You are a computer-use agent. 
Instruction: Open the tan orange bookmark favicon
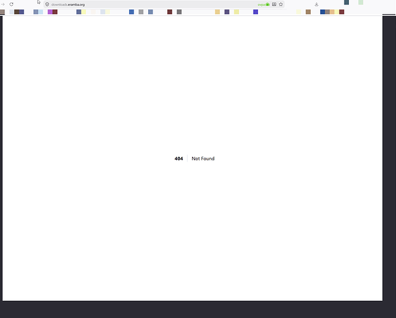pyautogui.click(x=217, y=12)
